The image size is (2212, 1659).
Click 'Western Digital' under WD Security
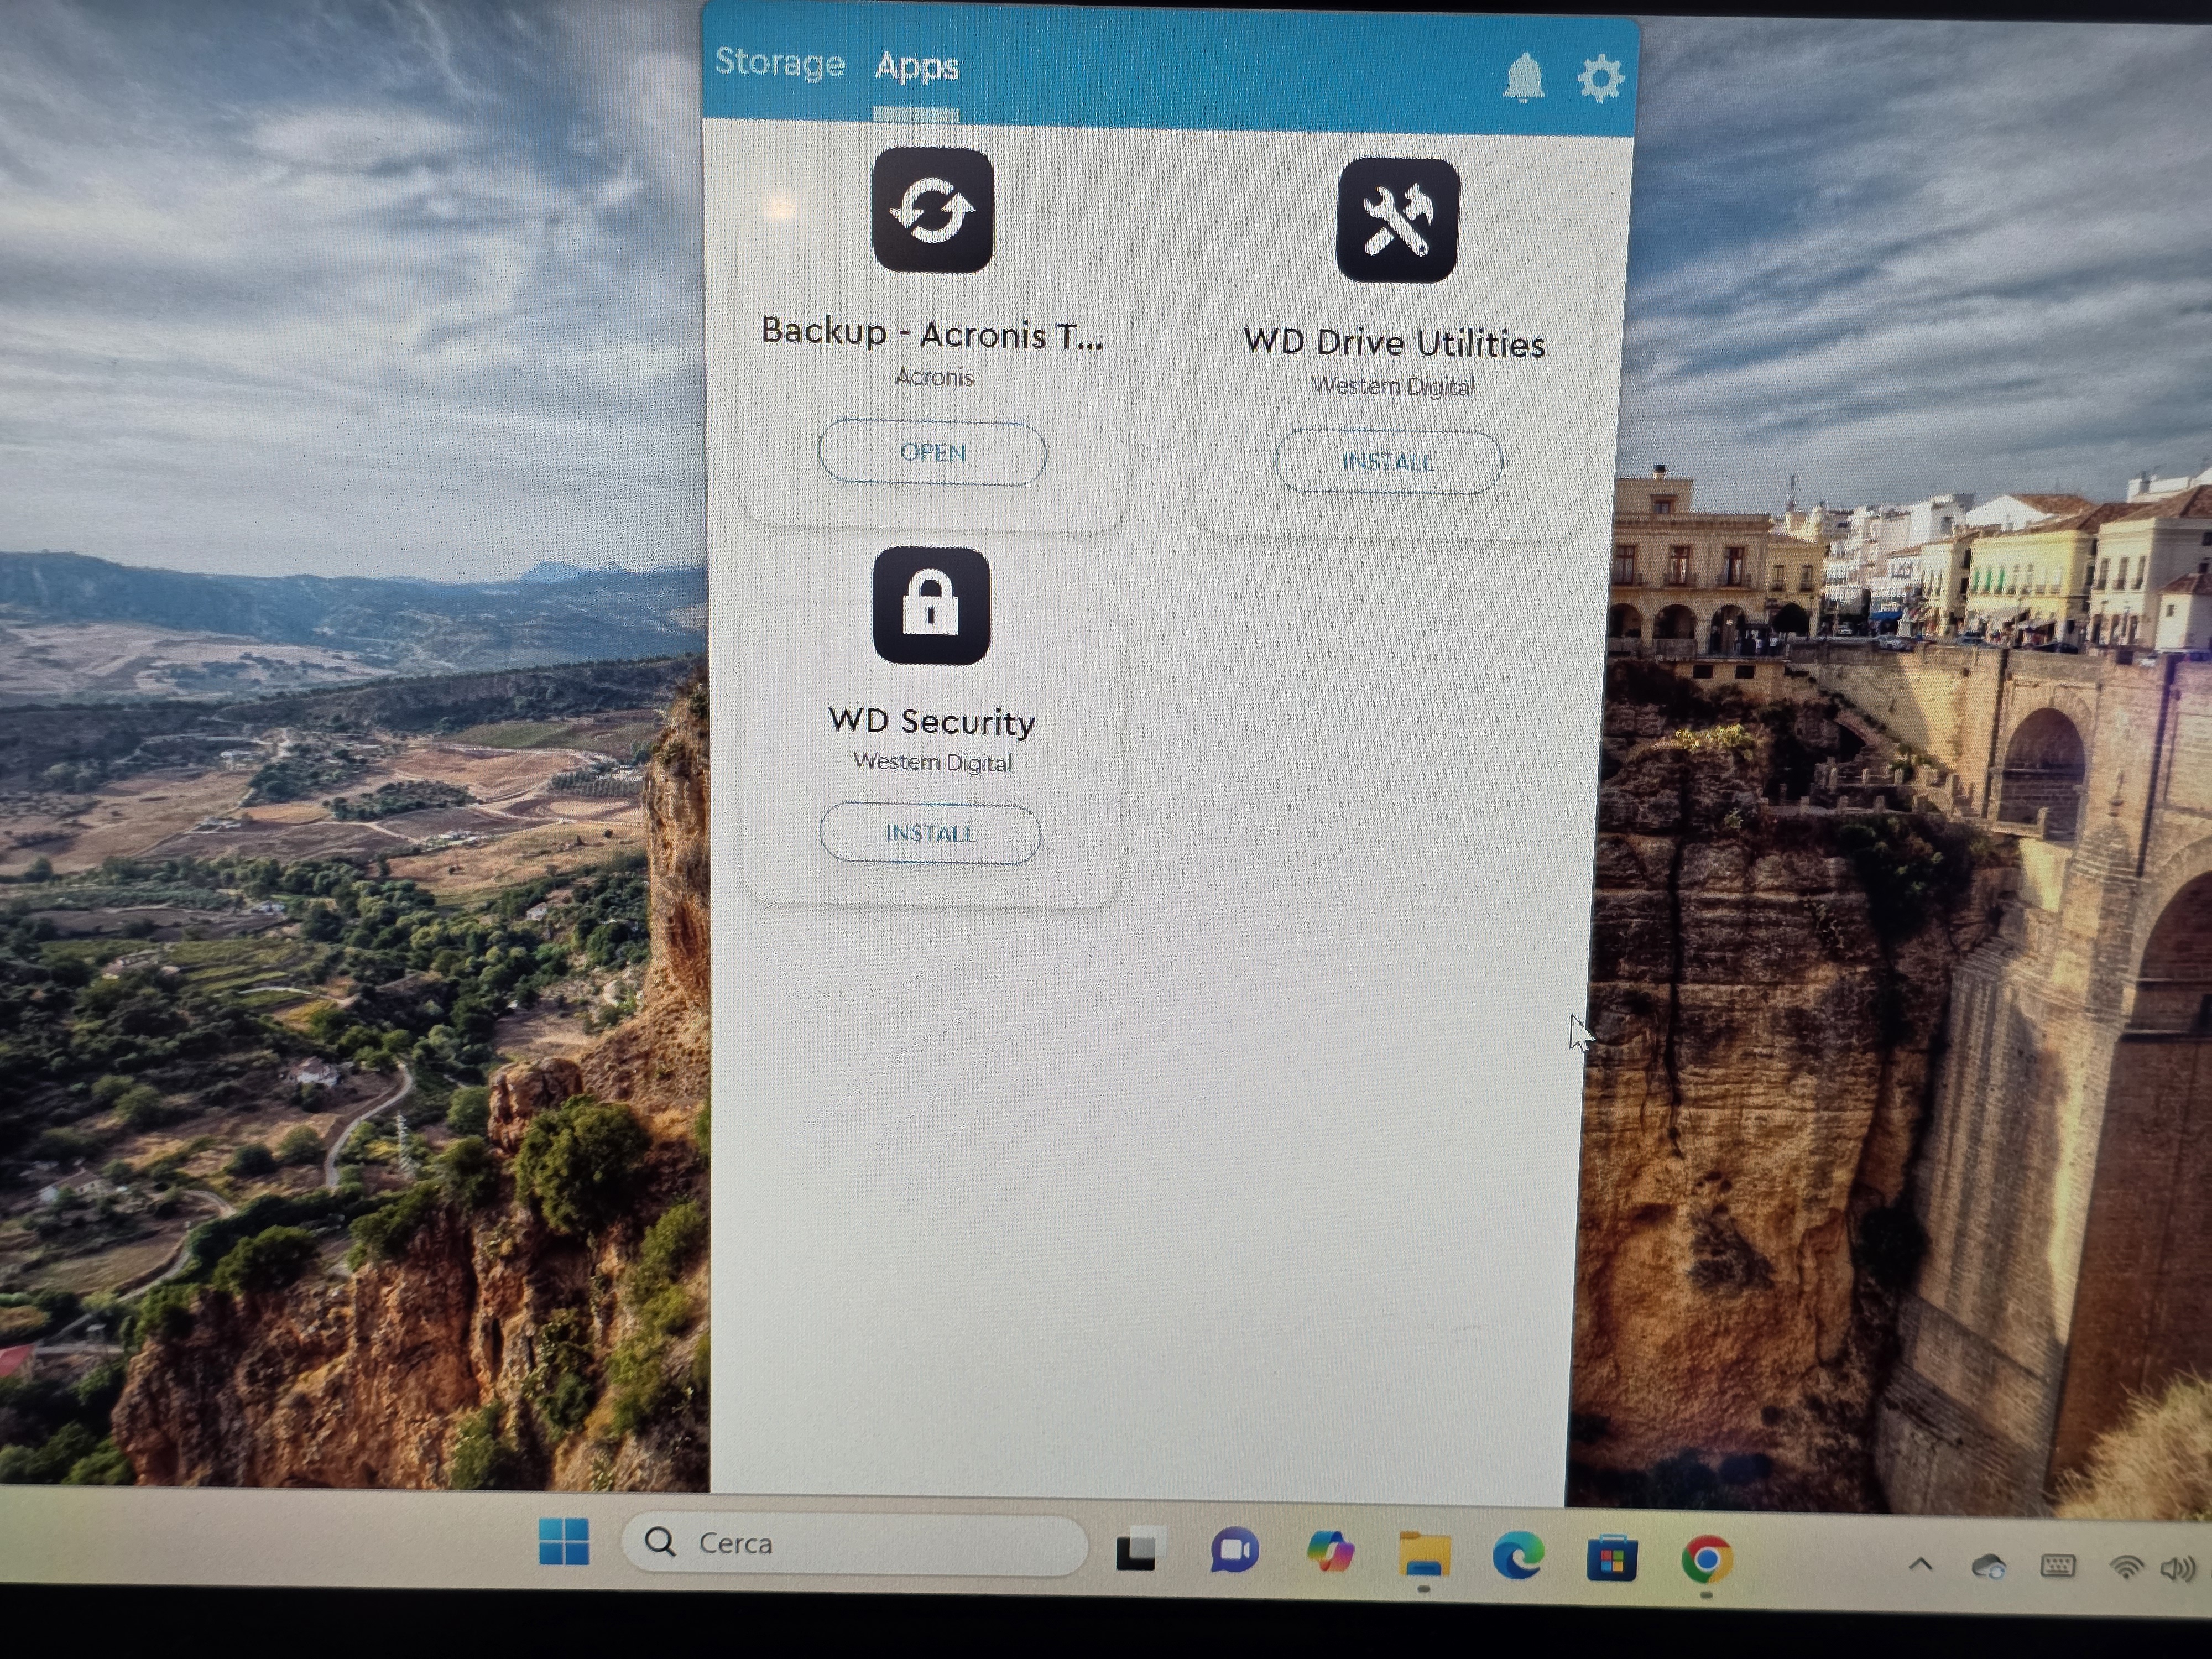pyautogui.click(x=931, y=762)
